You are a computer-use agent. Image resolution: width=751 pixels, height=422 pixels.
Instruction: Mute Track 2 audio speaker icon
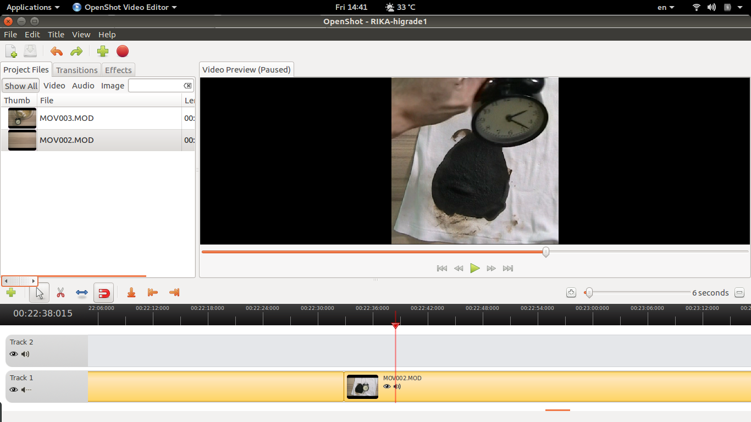point(25,354)
